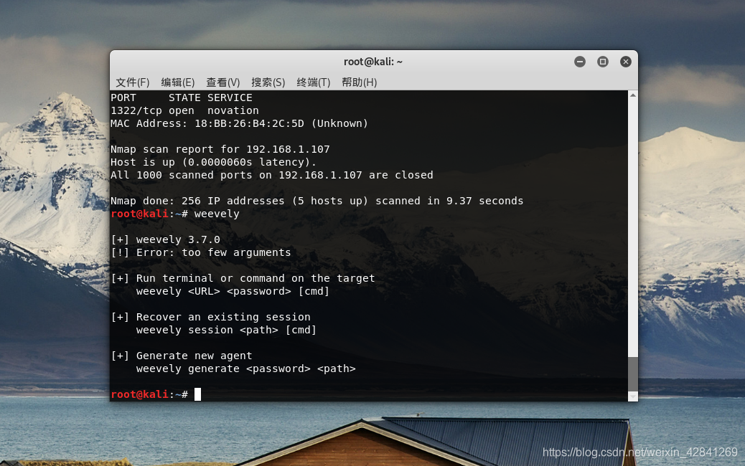Image resolution: width=745 pixels, height=466 pixels.
Task: Open the 帮助(H) Help menu
Action: click(359, 82)
